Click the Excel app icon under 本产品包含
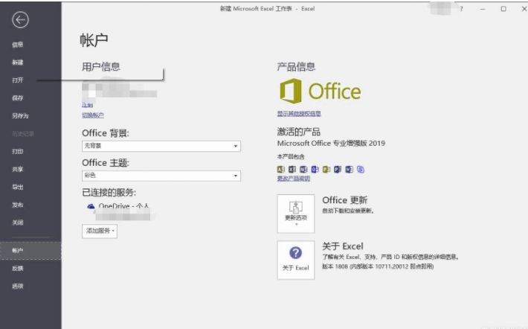 pos(292,169)
